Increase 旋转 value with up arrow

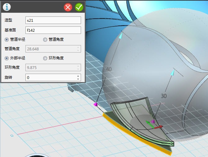(x=78, y=76)
